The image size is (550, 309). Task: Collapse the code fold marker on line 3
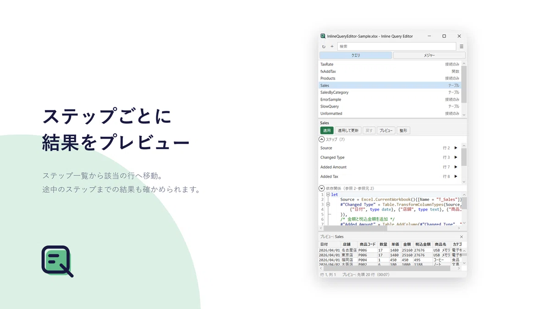click(x=328, y=205)
